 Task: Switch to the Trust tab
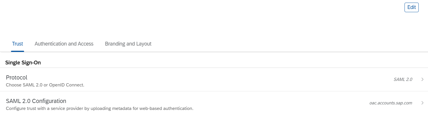click(17, 44)
